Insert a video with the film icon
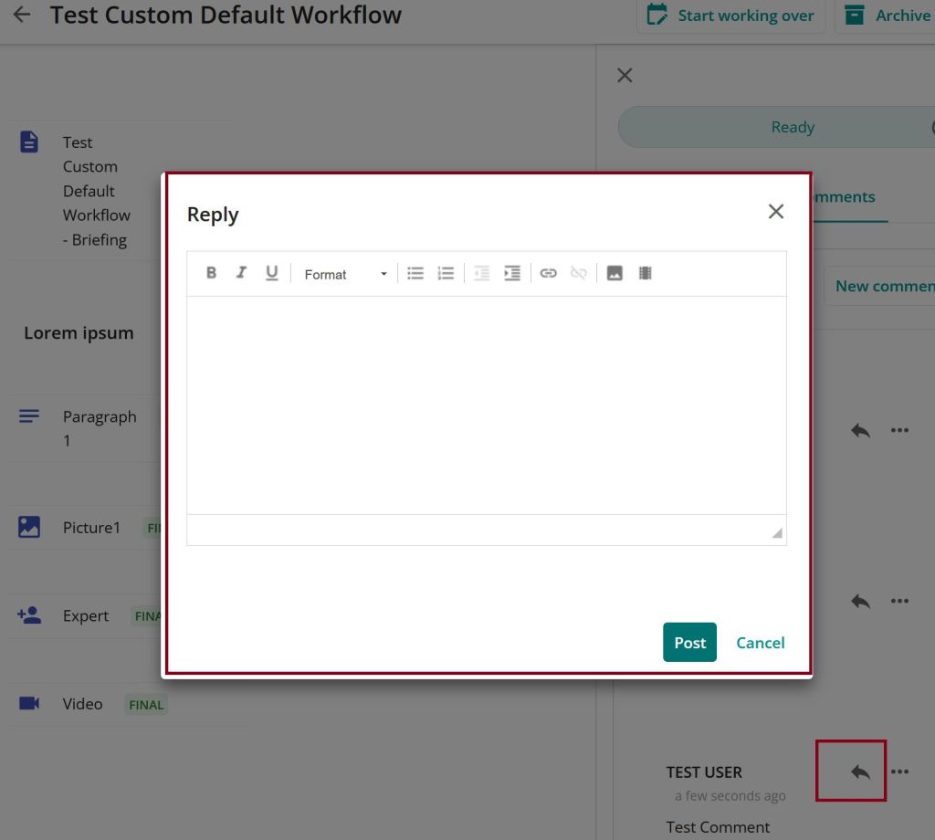935x840 pixels. pos(645,273)
